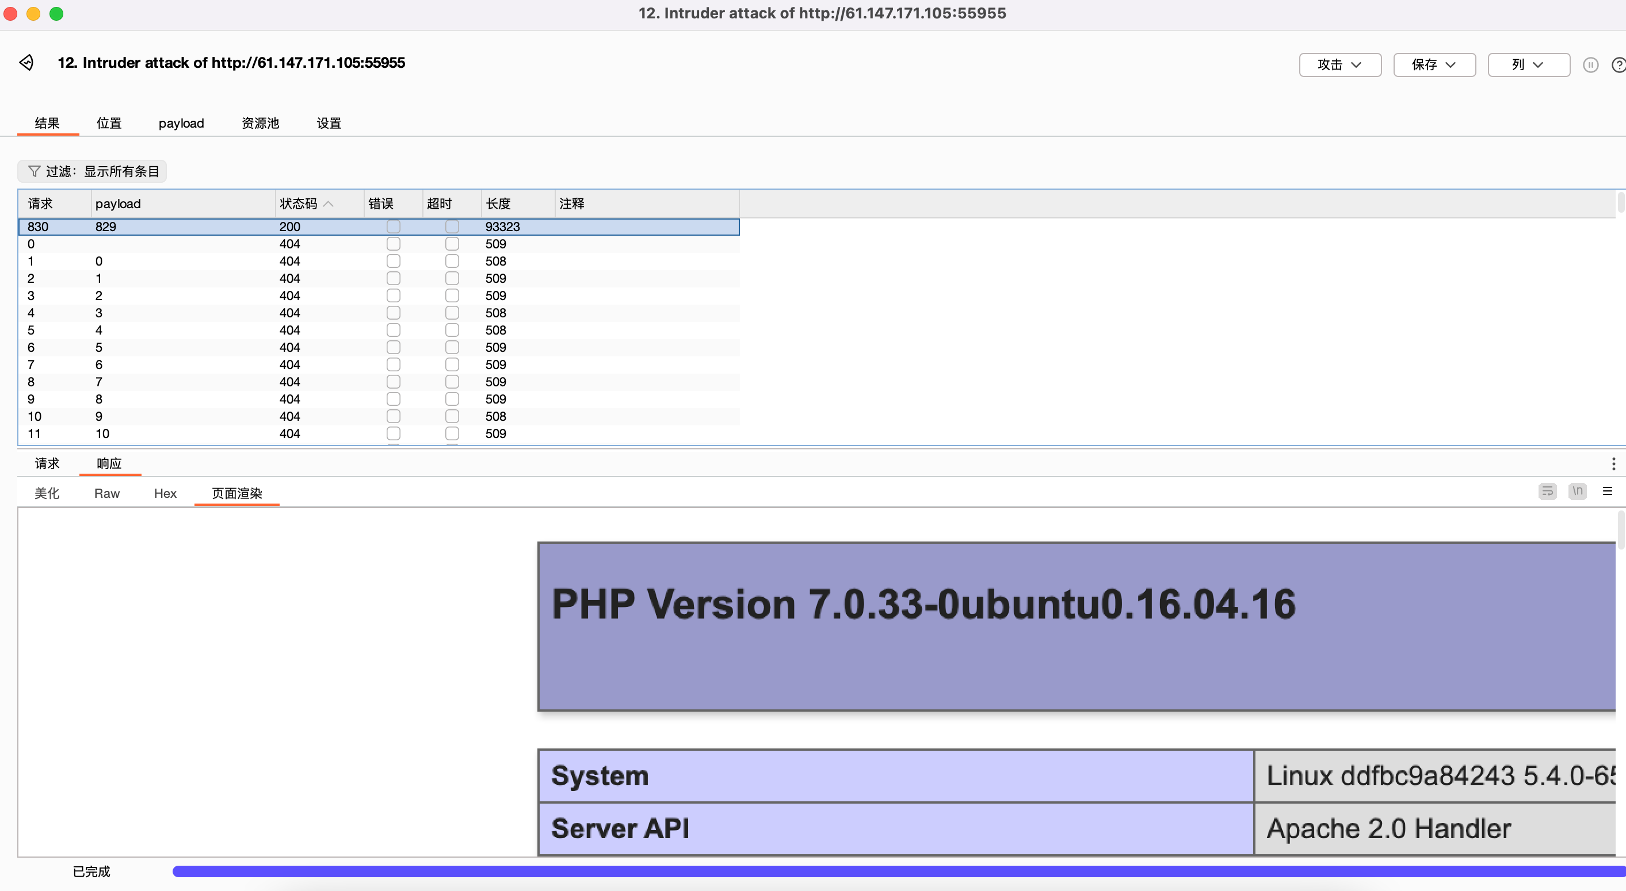Image resolution: width=1626 pixels, height=891 pixels.
Task: Switch the response view to Hex
Action: coord(165,493)
